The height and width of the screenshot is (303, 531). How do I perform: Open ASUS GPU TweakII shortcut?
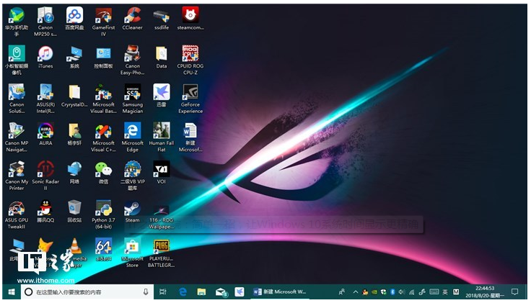17,214
